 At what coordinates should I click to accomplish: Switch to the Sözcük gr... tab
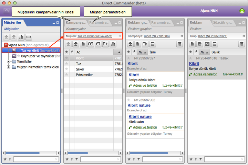[223, 23]
